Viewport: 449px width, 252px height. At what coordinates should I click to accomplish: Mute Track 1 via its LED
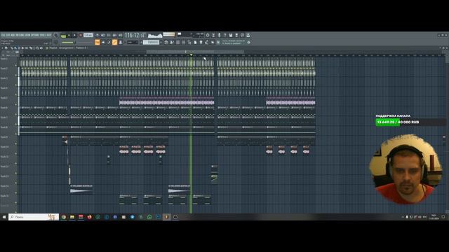coord(16,65)
